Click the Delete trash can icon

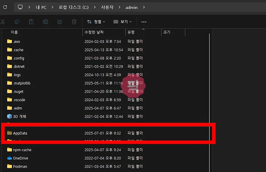tap(74, 22)
